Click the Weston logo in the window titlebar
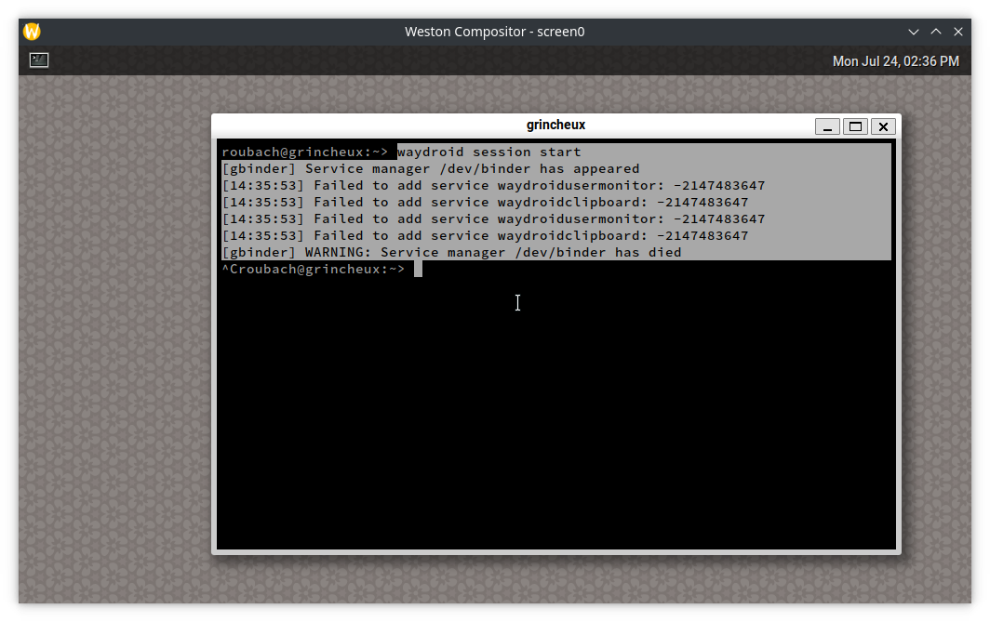 (31, 31)
